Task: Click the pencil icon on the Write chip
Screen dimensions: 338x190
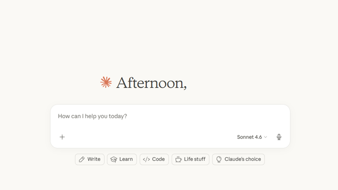Action: point(82,159)
